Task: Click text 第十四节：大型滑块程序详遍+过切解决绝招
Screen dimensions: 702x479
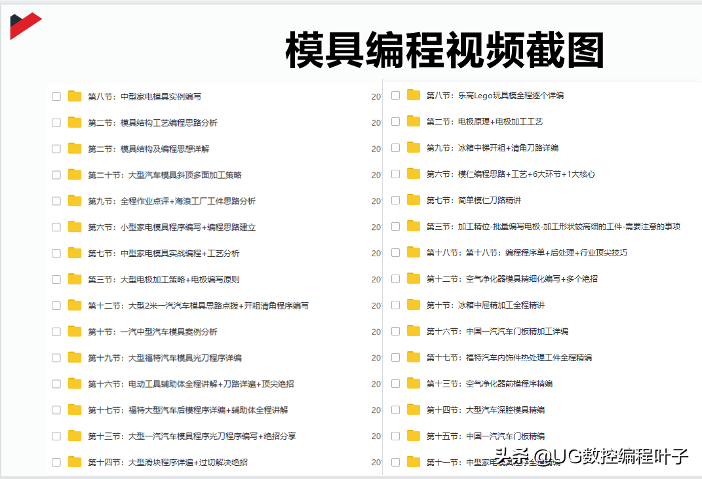Action: [168, 462]
